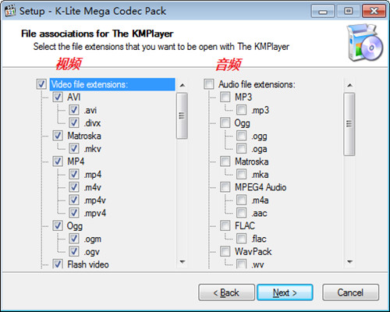The width and height of the screenshot is (390, 312).
Task: Toggle the FLAC group checkbox
Action: tap(225, 225)
